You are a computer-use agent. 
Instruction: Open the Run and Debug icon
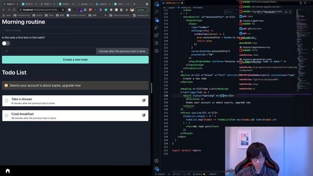pyautogui.click(x=156, y=27)
